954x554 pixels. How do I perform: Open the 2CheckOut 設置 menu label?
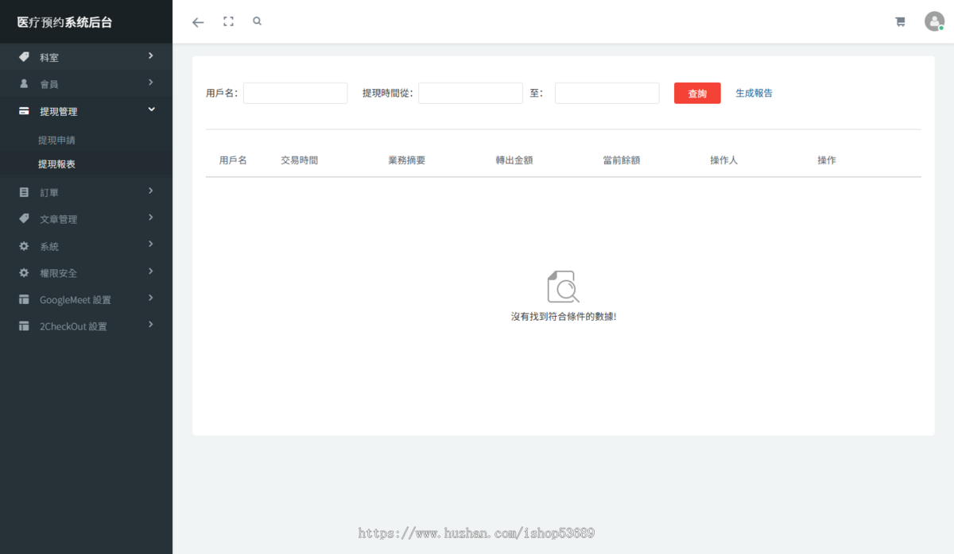click(73, 327)
